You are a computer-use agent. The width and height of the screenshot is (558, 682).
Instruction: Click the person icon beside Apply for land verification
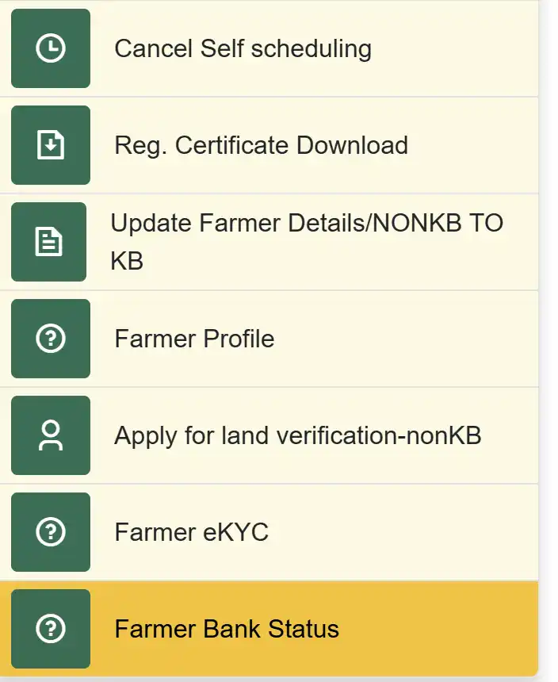pos(51,435)
